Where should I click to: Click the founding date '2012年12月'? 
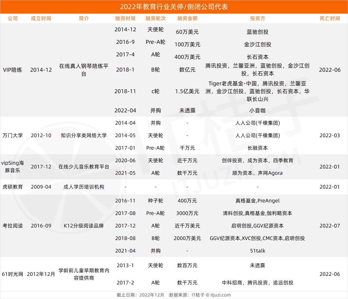coord(41,274)
